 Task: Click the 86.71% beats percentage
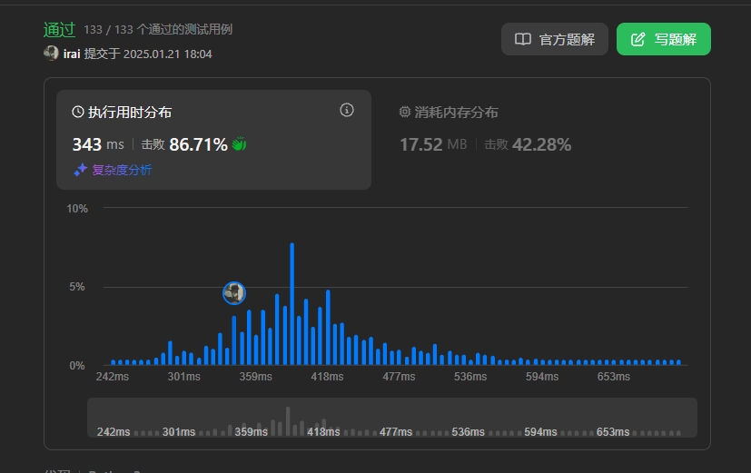[x=198, y=144]
